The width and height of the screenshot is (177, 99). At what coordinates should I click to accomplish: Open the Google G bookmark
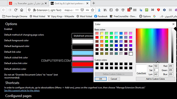(x=154, y=16)
